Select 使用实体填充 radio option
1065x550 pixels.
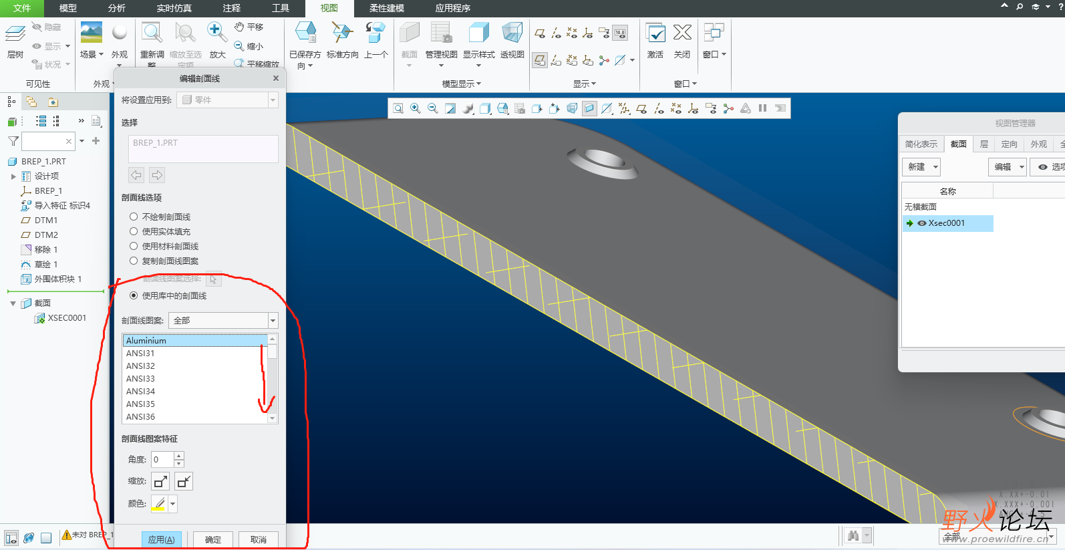pos(134,231)
